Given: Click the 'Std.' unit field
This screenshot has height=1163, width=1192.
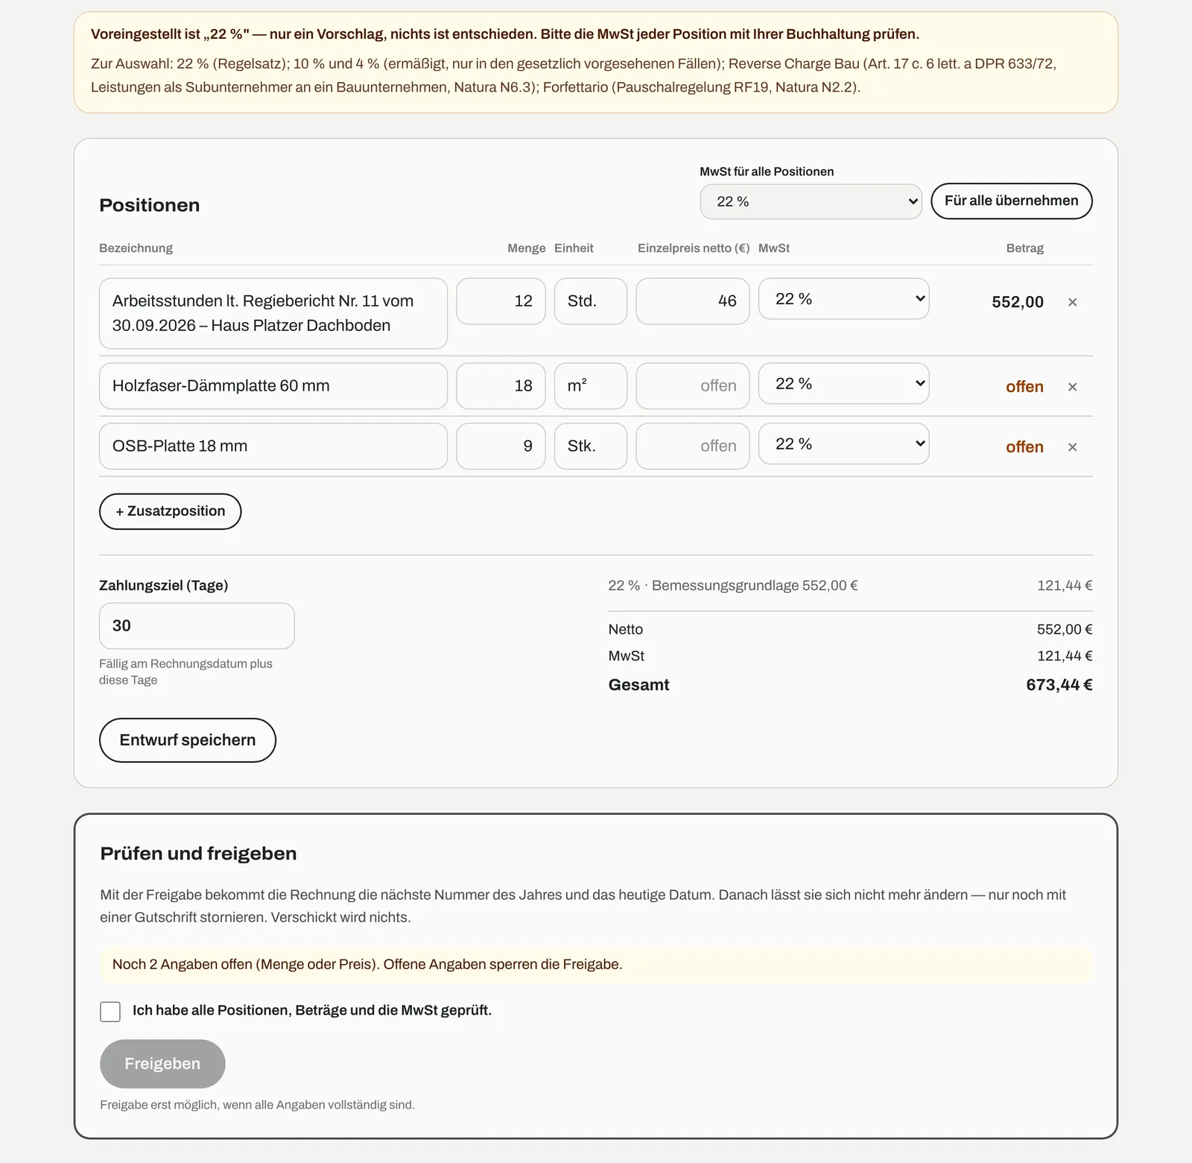Looking at the screenshot, I should 591,301.
